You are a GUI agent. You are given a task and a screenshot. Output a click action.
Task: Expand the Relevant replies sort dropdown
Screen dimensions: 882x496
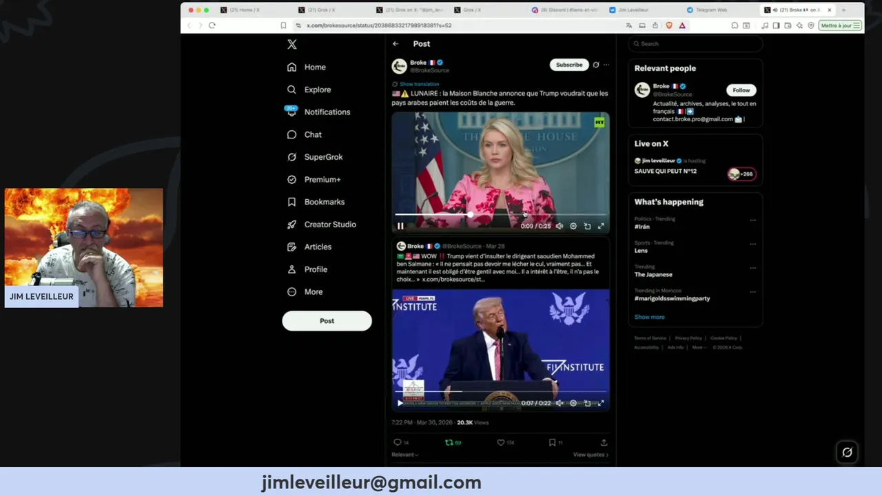[405, 455]
